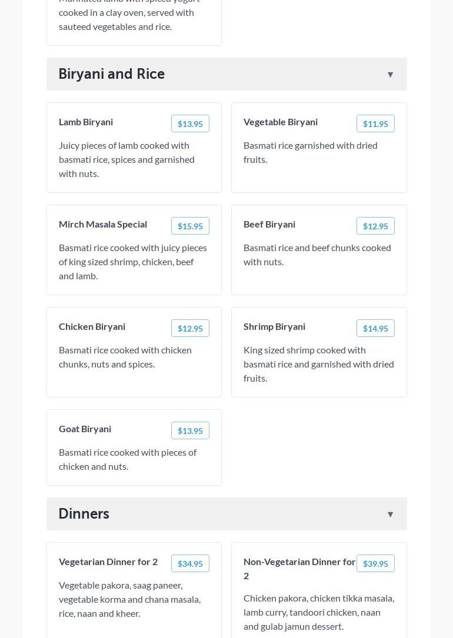Add Mirch Masala Special for $15.95
The image size is (453, 638).
pyautogui.click(x=190, y=226)
